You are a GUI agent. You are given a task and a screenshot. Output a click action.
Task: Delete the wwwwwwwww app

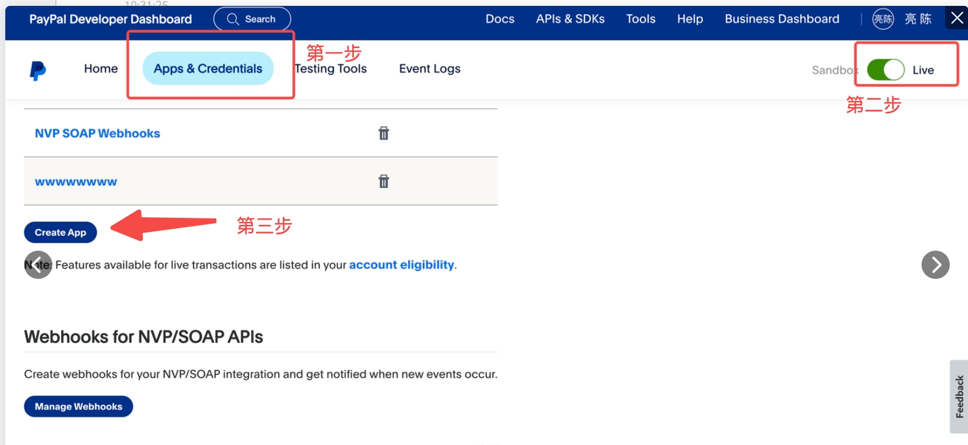(383, 181)
